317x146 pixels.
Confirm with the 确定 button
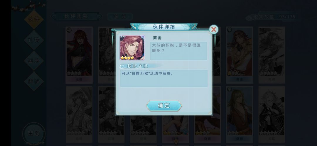coord(164,106)
